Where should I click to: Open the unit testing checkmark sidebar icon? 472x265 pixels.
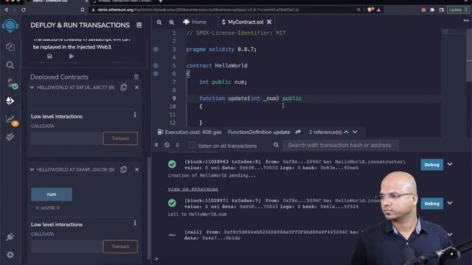coord(10,137)
